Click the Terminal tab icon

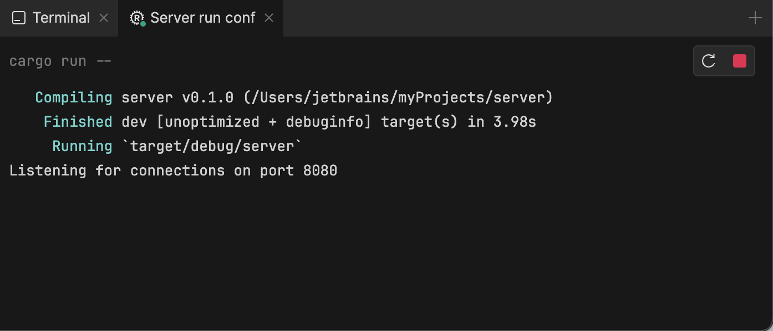tap(19, 18)
